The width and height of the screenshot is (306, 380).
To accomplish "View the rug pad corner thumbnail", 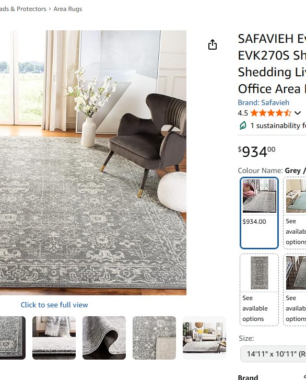I will [x=154, y=338].
